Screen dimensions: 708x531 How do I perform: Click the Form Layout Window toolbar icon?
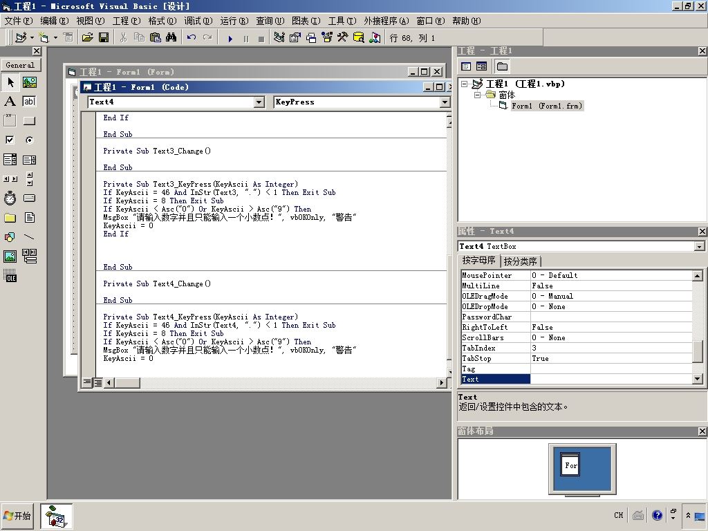pyautogui.click(x=311, y=37)
